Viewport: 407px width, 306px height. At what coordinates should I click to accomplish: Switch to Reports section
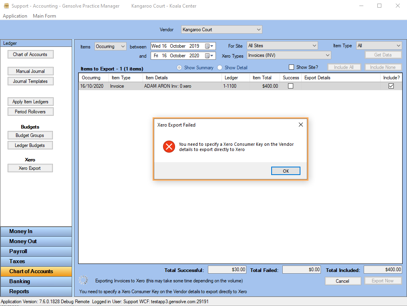(x=36, y=291)
